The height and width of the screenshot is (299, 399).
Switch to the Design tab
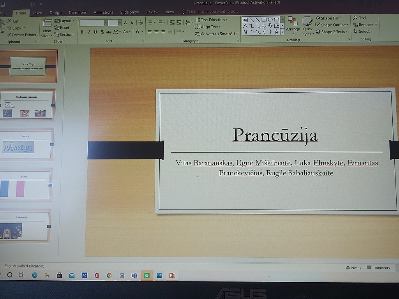pyautogui.click(x=55, y=12)
